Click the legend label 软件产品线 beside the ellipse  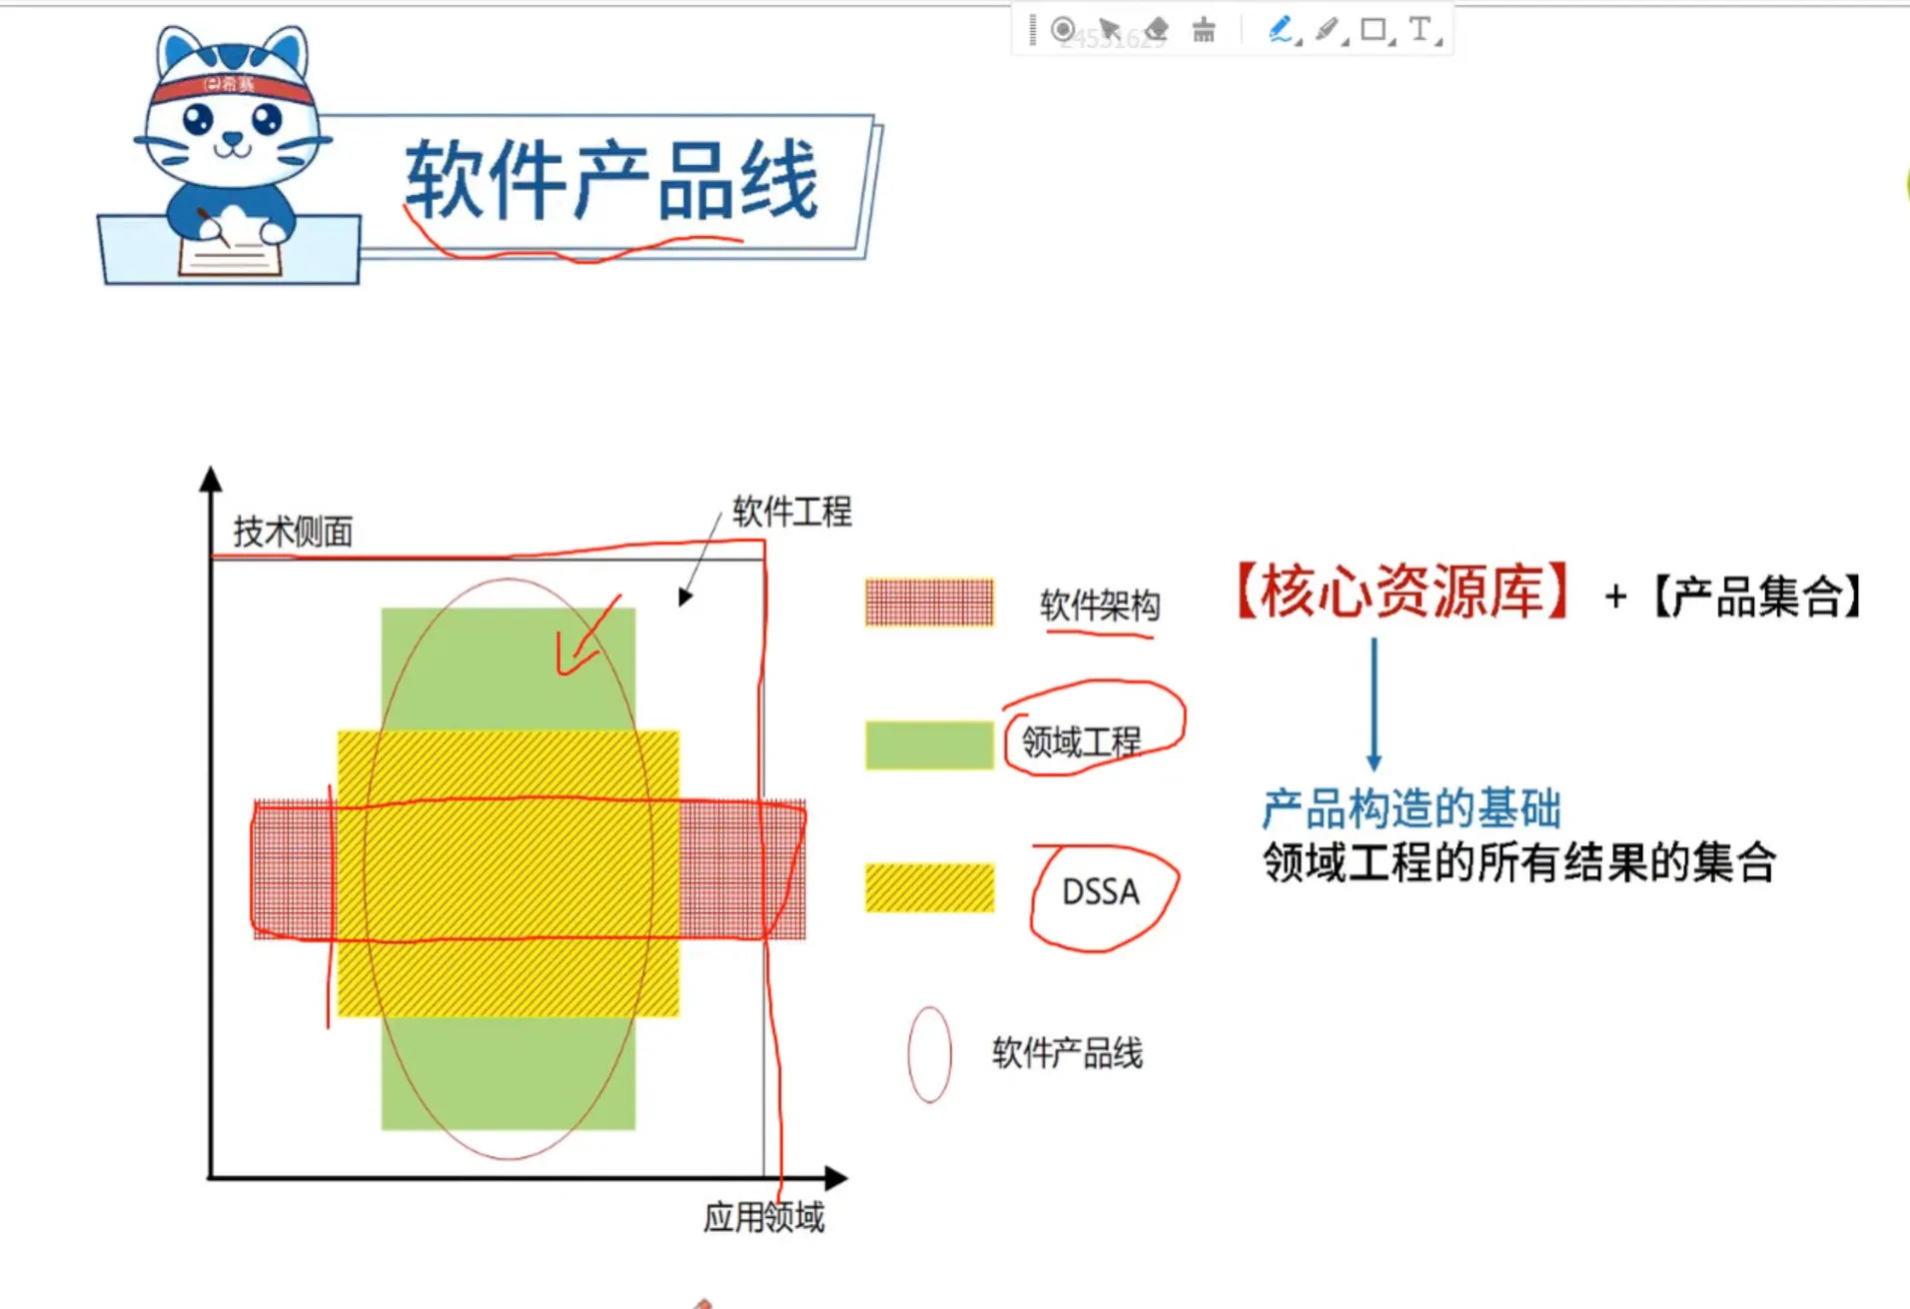coord(1067,1053)
